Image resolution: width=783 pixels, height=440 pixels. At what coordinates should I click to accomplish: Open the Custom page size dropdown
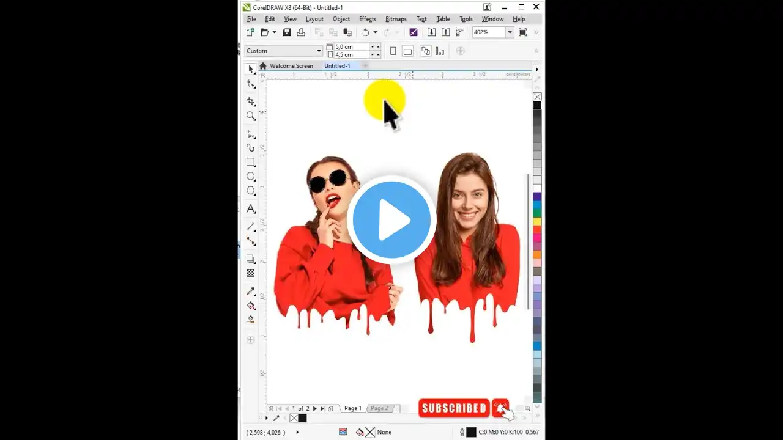coord(319,50)
